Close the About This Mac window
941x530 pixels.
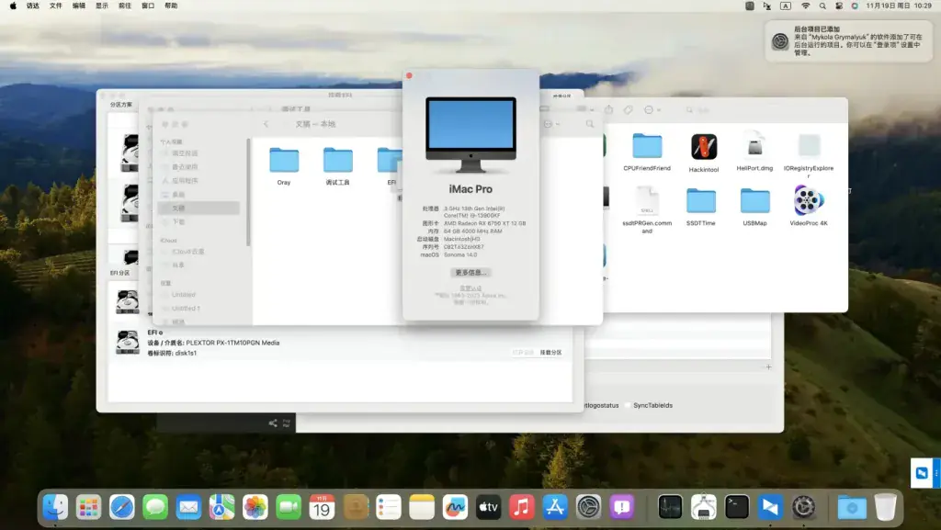[409, 75]
